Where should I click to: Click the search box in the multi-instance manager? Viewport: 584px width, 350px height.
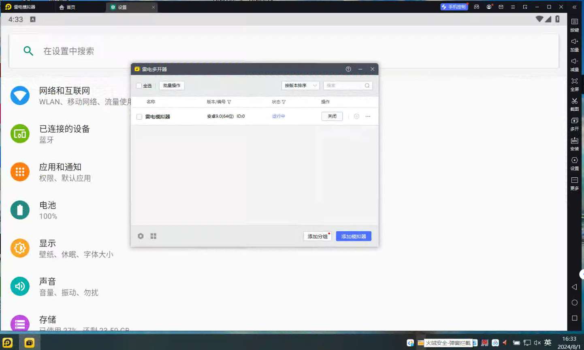point(344,86)
